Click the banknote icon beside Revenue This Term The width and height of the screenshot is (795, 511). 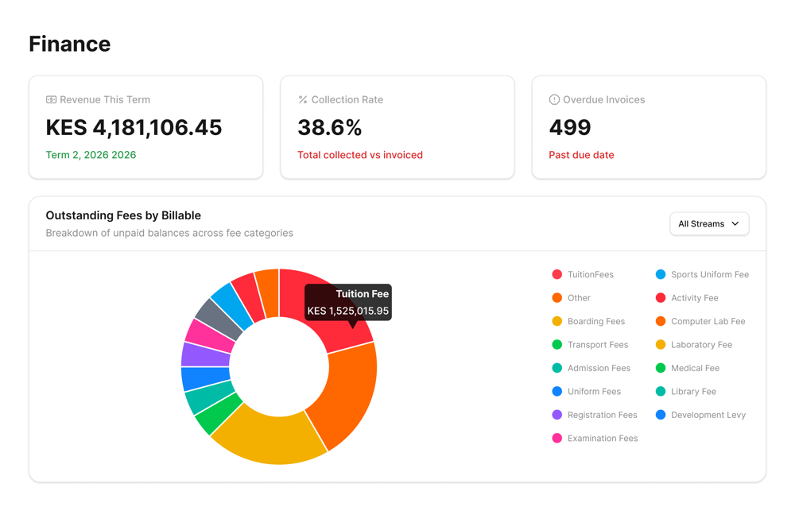[51, 100]
